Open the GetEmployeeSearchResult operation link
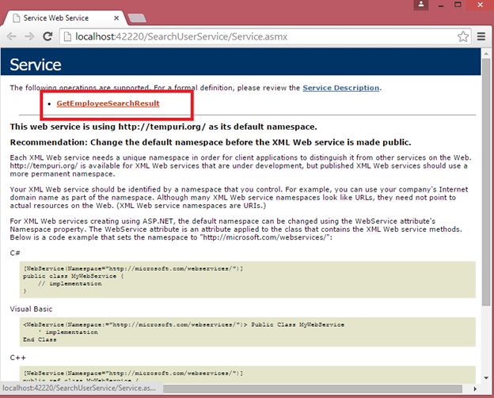 click(108, 104)
